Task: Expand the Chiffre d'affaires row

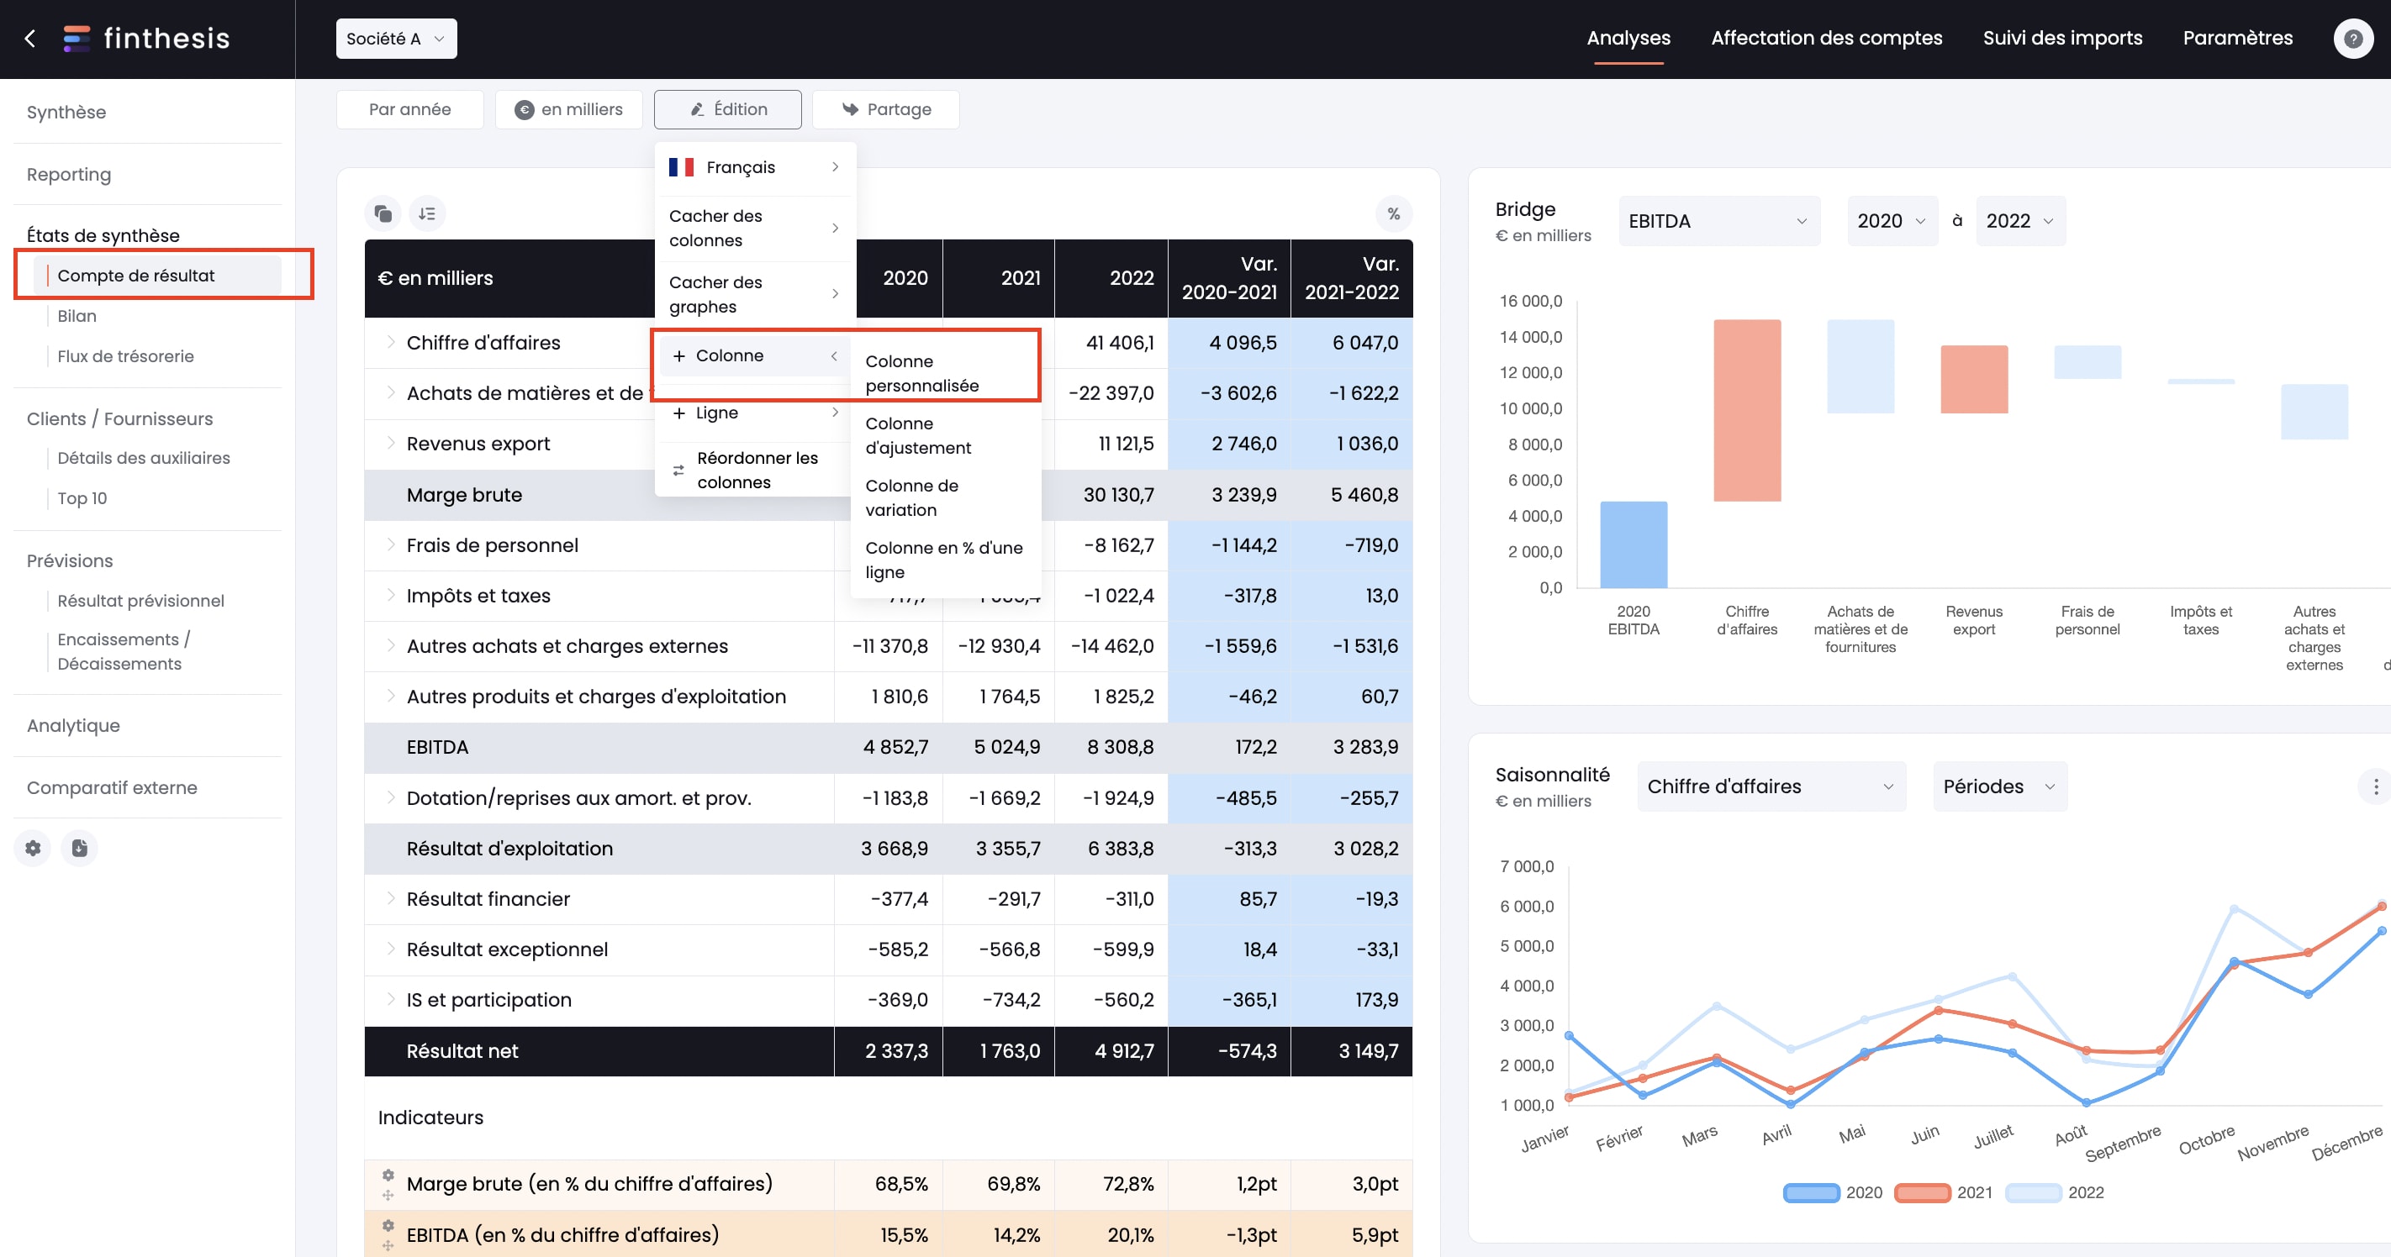Action: click(390, 341)
